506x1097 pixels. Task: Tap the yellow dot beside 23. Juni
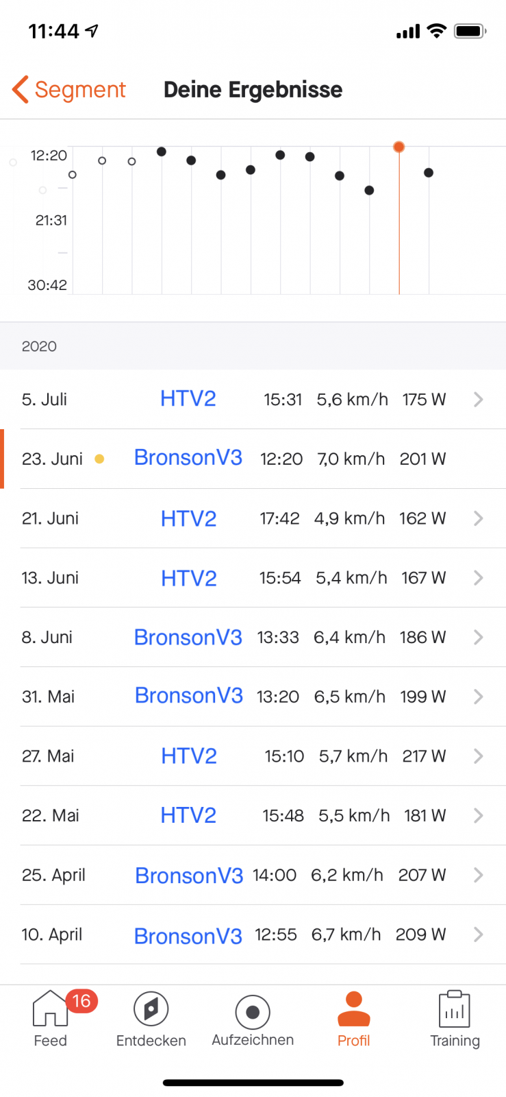(x=99, y=459)
